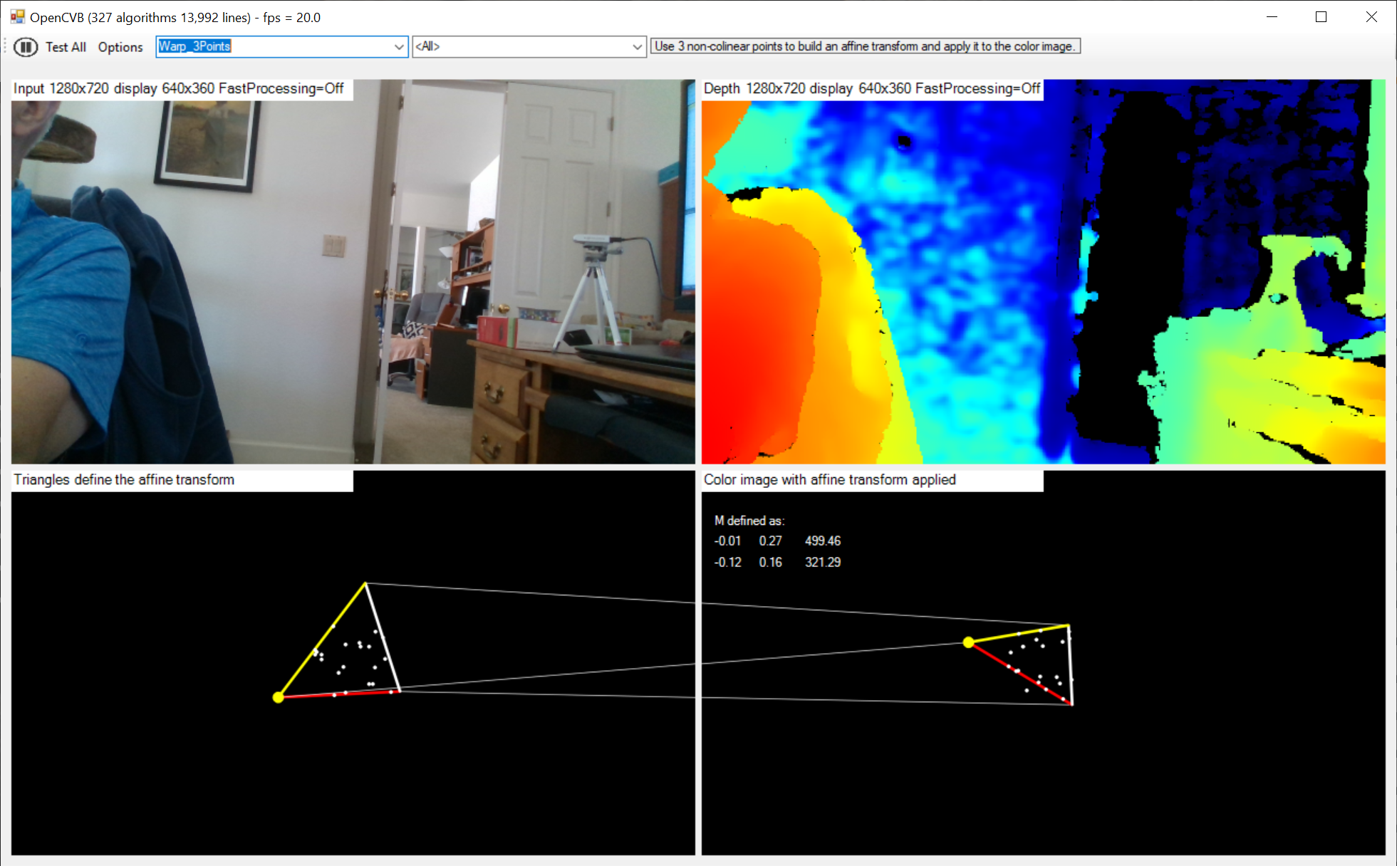
Task: Click the pause button icon
Action: (26, 47)
